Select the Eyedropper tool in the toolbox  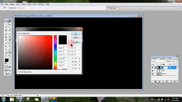point(9,53)
